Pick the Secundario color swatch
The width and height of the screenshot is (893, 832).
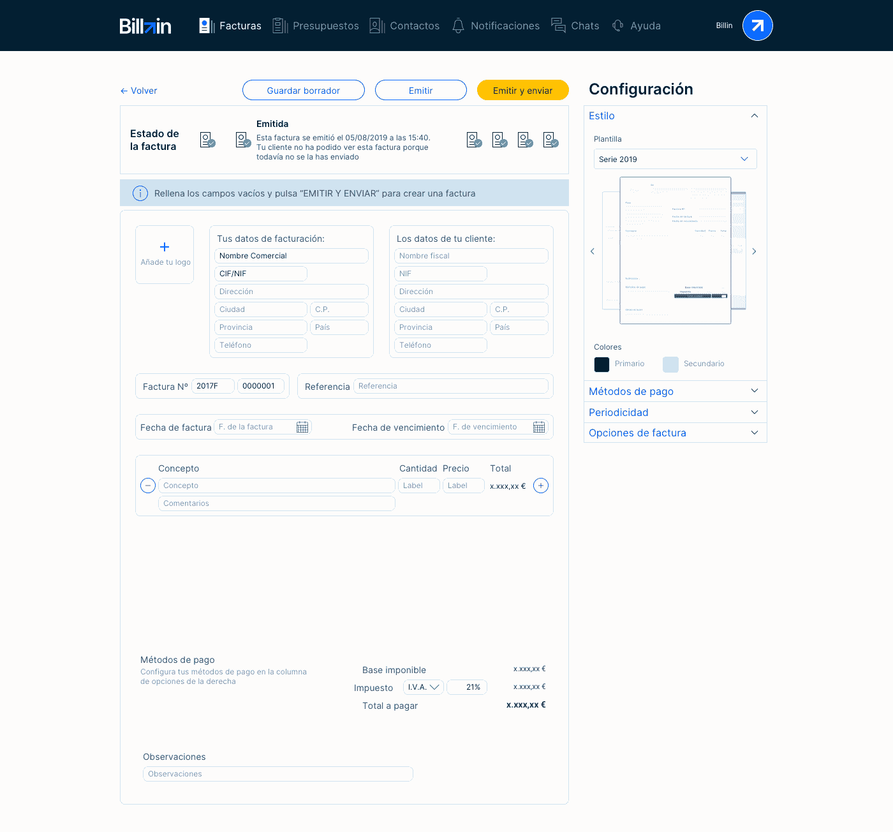(x=670, y=364)
